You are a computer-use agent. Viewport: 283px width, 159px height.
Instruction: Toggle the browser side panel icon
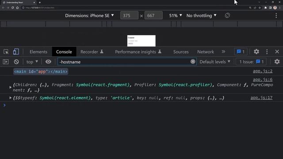[270, 8]
